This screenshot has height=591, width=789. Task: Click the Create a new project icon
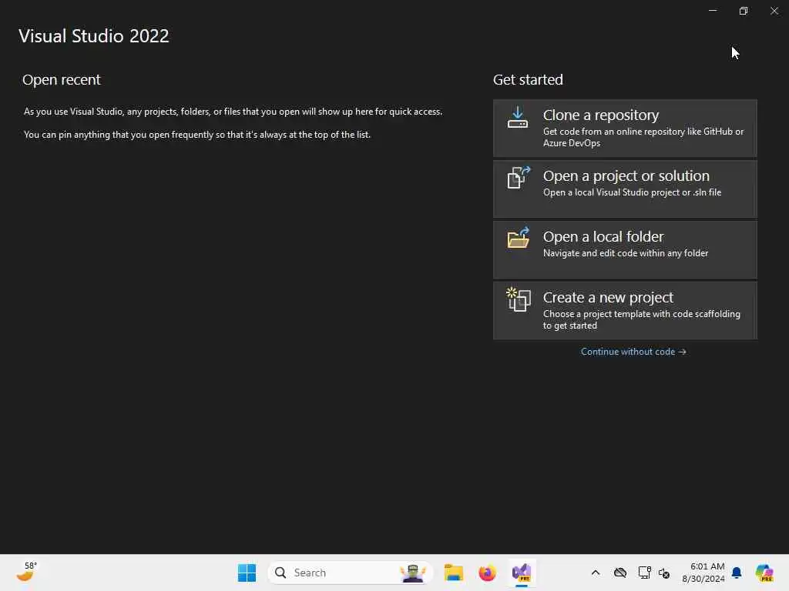519,299
